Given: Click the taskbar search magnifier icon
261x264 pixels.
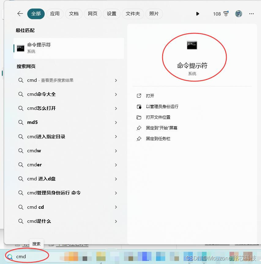Looking at the screenshot, I should (10, 257).
